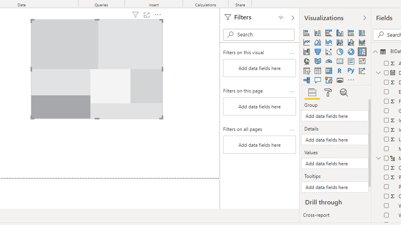The height and width of the screenshot is (225, 401).
Task: Collapse the Visualizations pane chevron
Action: 365,18
